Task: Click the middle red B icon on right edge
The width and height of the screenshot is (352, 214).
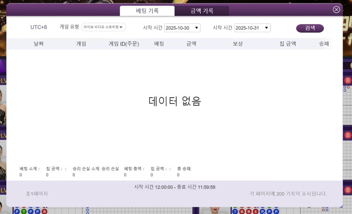Action: [348, 135]
